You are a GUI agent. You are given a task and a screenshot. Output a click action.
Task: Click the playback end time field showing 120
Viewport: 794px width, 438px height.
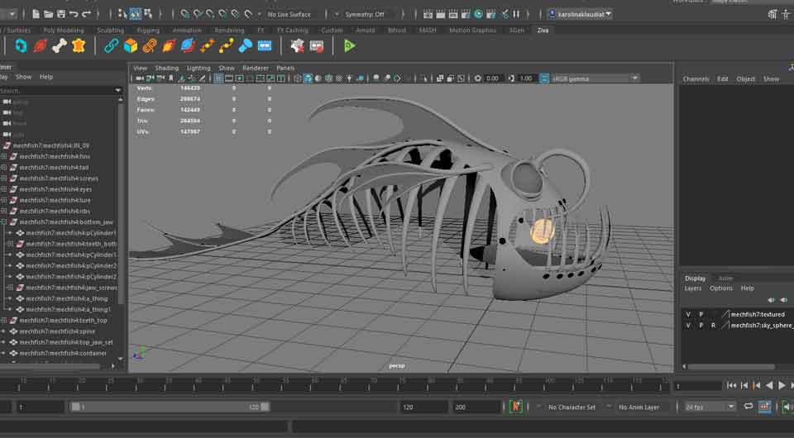point(423,407)
